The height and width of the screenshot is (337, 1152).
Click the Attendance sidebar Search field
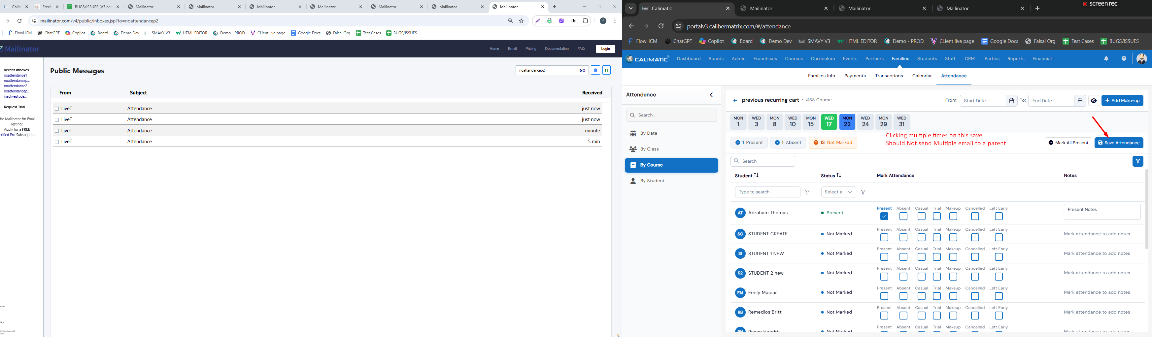click(x=671, y=115)
